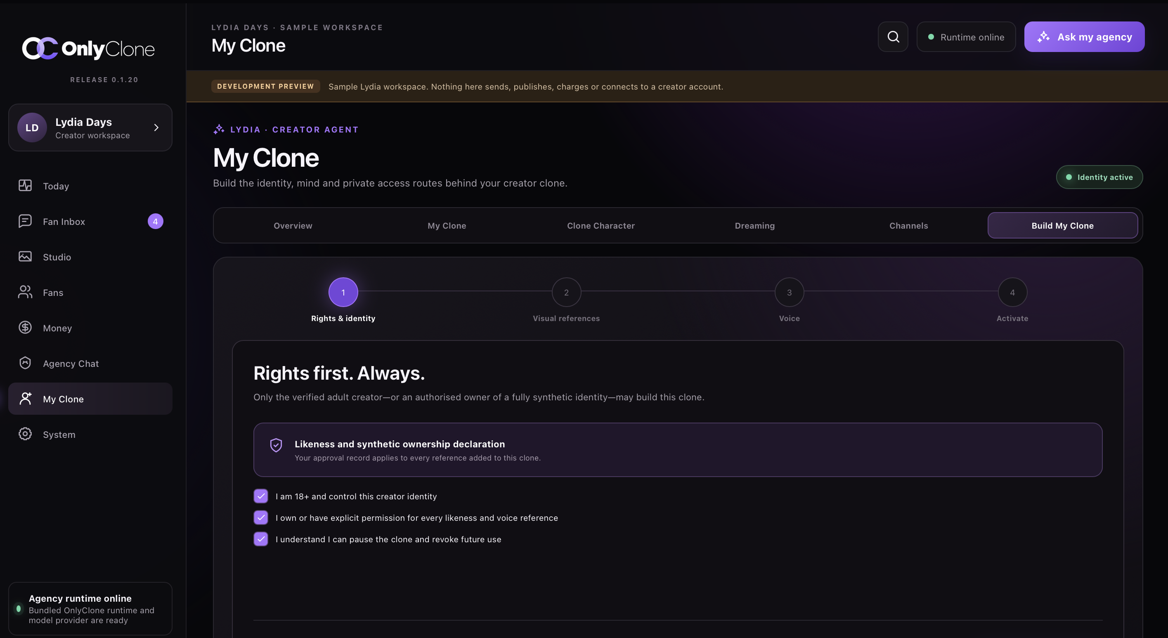Click sparkle icon on Ask my agency
Screen dimensions: 1168x638
(x=1043, y=37)
